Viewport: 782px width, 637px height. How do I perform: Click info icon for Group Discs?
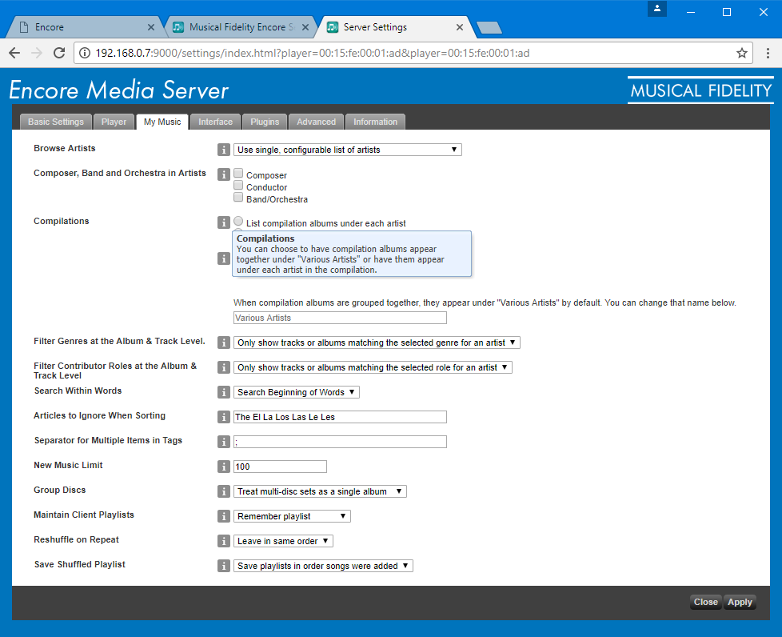click(x=223, y=491)
